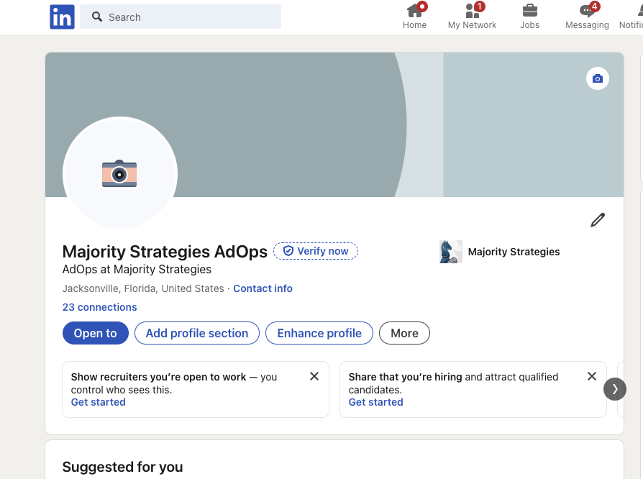Dismiss the hiring suggestion card
The height and width of the screenshot is (479, 643).
(x=592, y=376)
